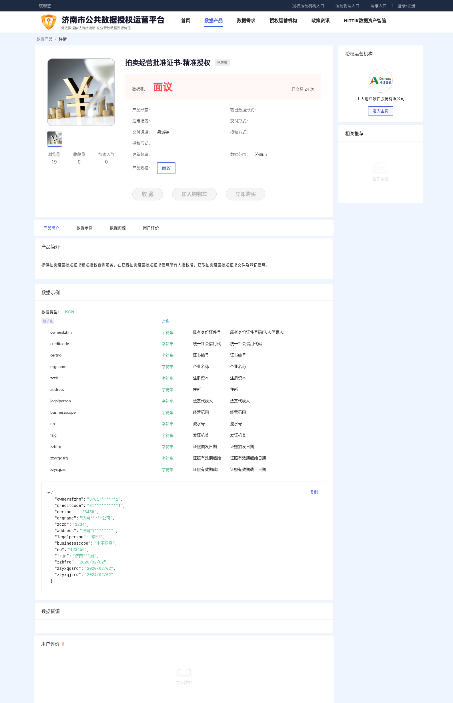Click the 已失效 status badge
Viewport: 453px width, 703px height.
tap(222, 63)
